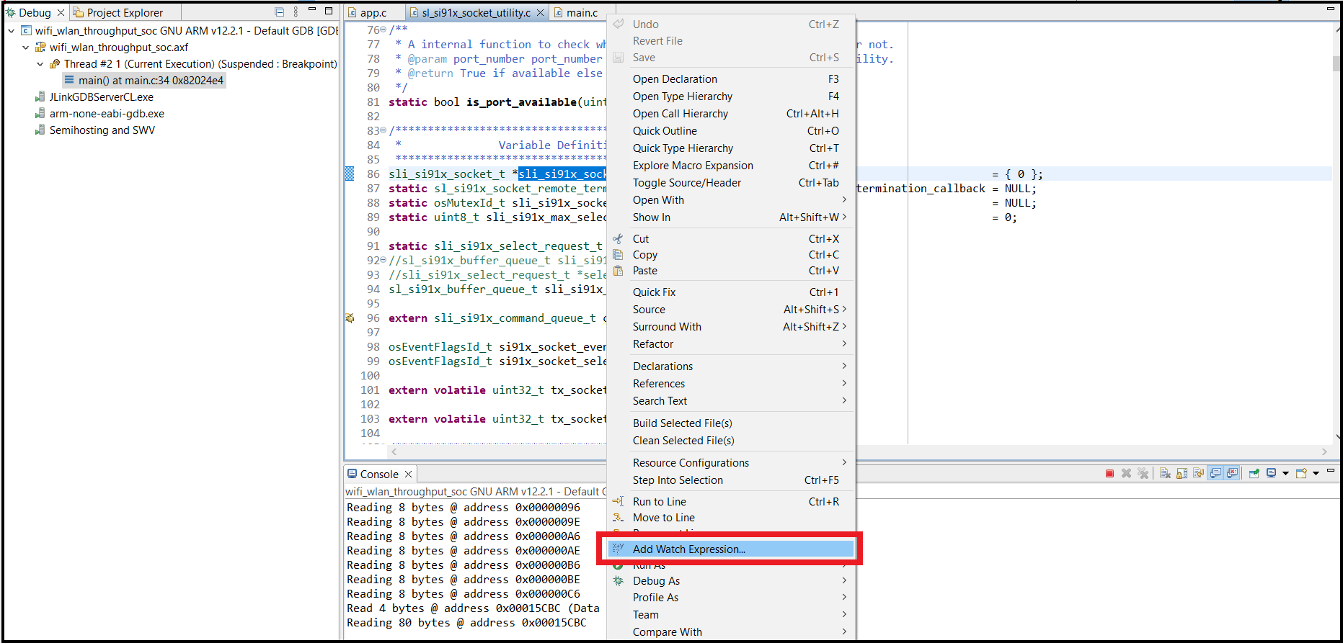Viewport: 1343px width, 643px height.
Task: Click the Copy item in context menu
Action: pyautogui.click(x=644, y=255)
